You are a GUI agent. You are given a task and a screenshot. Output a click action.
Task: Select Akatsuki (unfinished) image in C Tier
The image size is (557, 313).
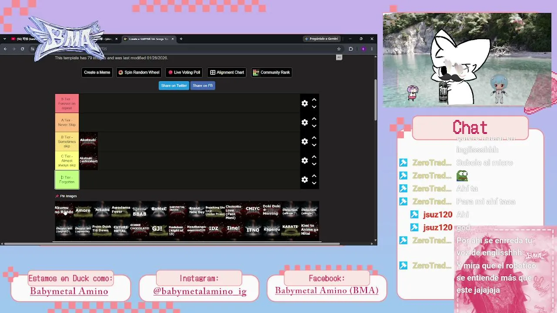88,161
